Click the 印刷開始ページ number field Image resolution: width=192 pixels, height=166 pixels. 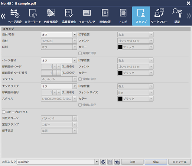pos(47,67)
